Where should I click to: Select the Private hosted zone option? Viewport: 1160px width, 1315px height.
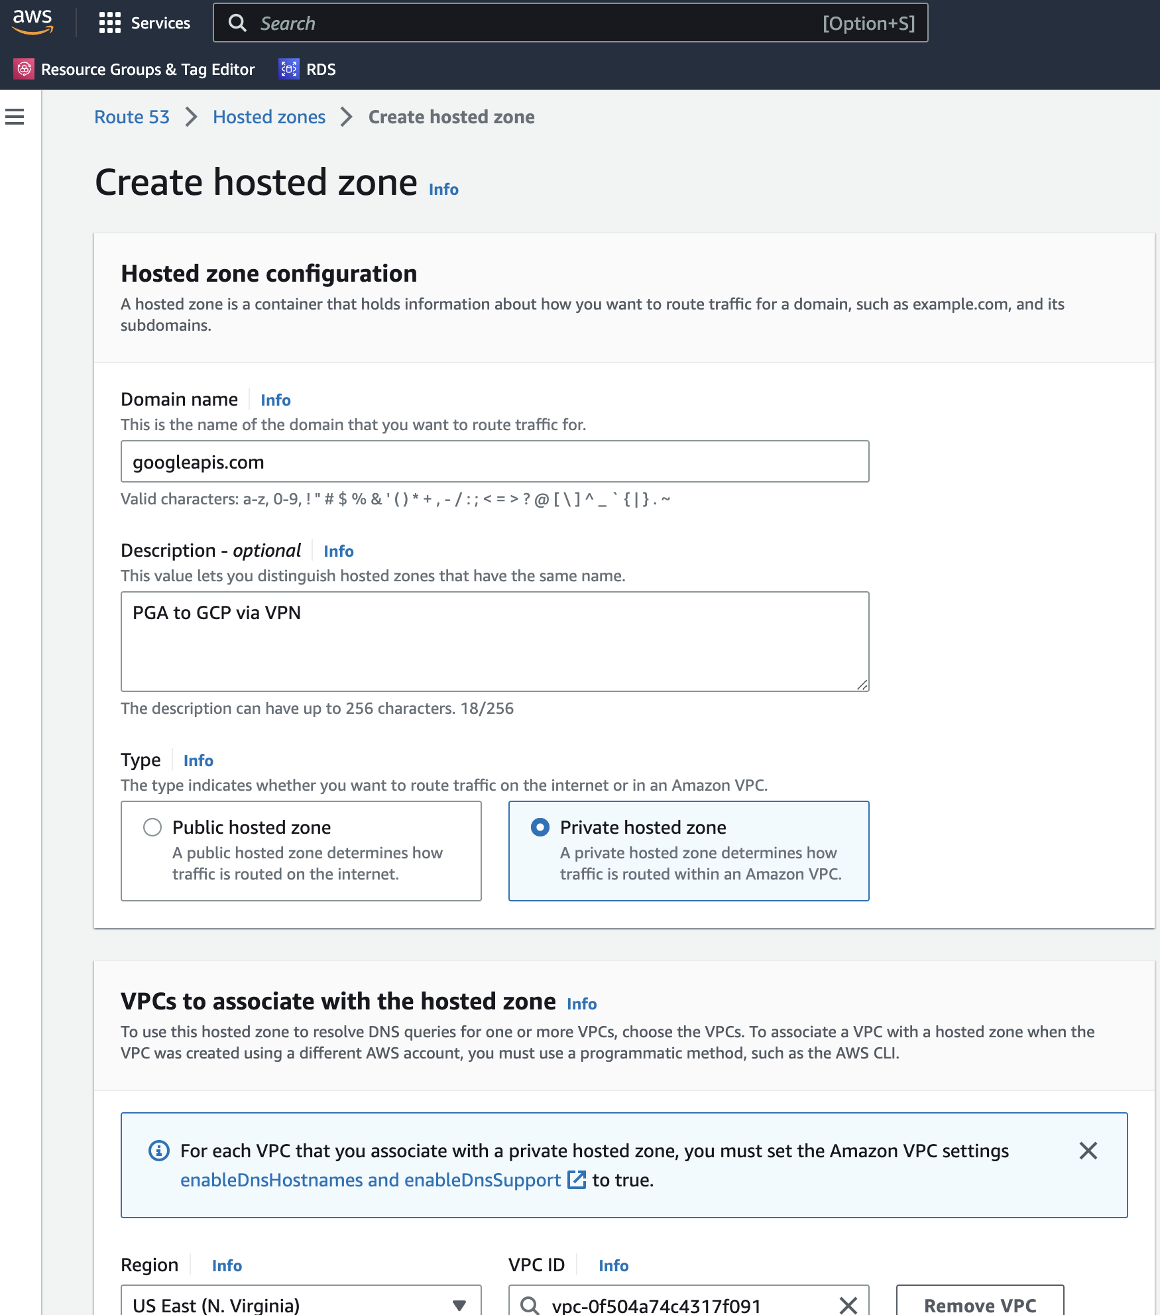(541, 827)
